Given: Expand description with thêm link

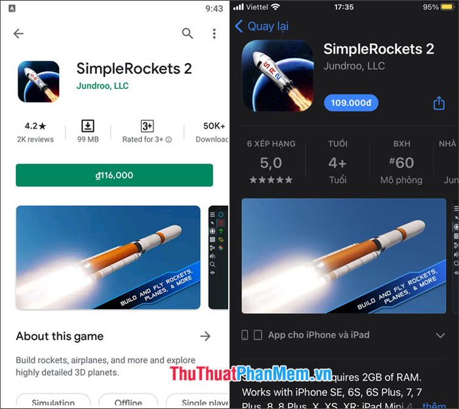Looking at the screenshot, I should click(x=434, y=405).
